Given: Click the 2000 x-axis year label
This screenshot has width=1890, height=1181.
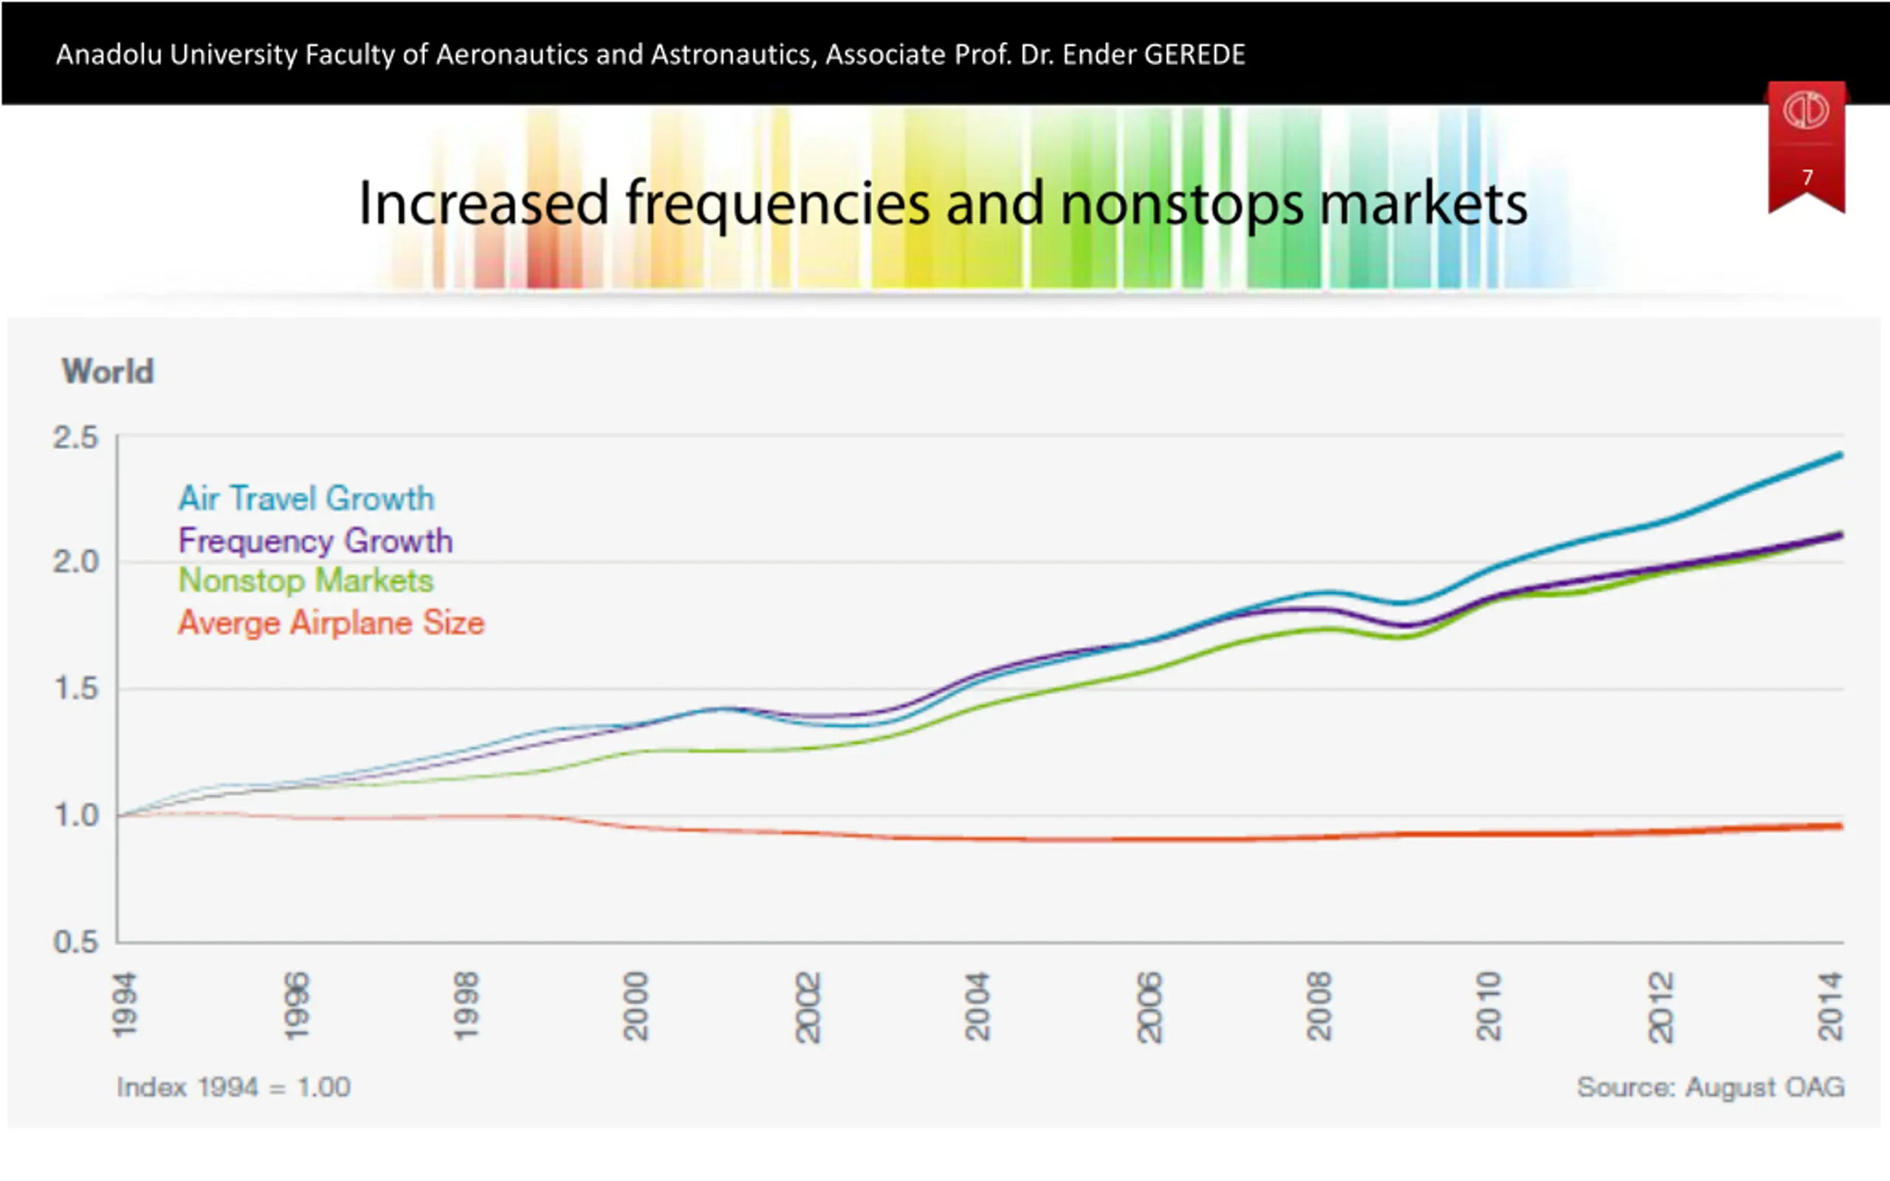Looking at the screenshot, I should point(635,1006).
